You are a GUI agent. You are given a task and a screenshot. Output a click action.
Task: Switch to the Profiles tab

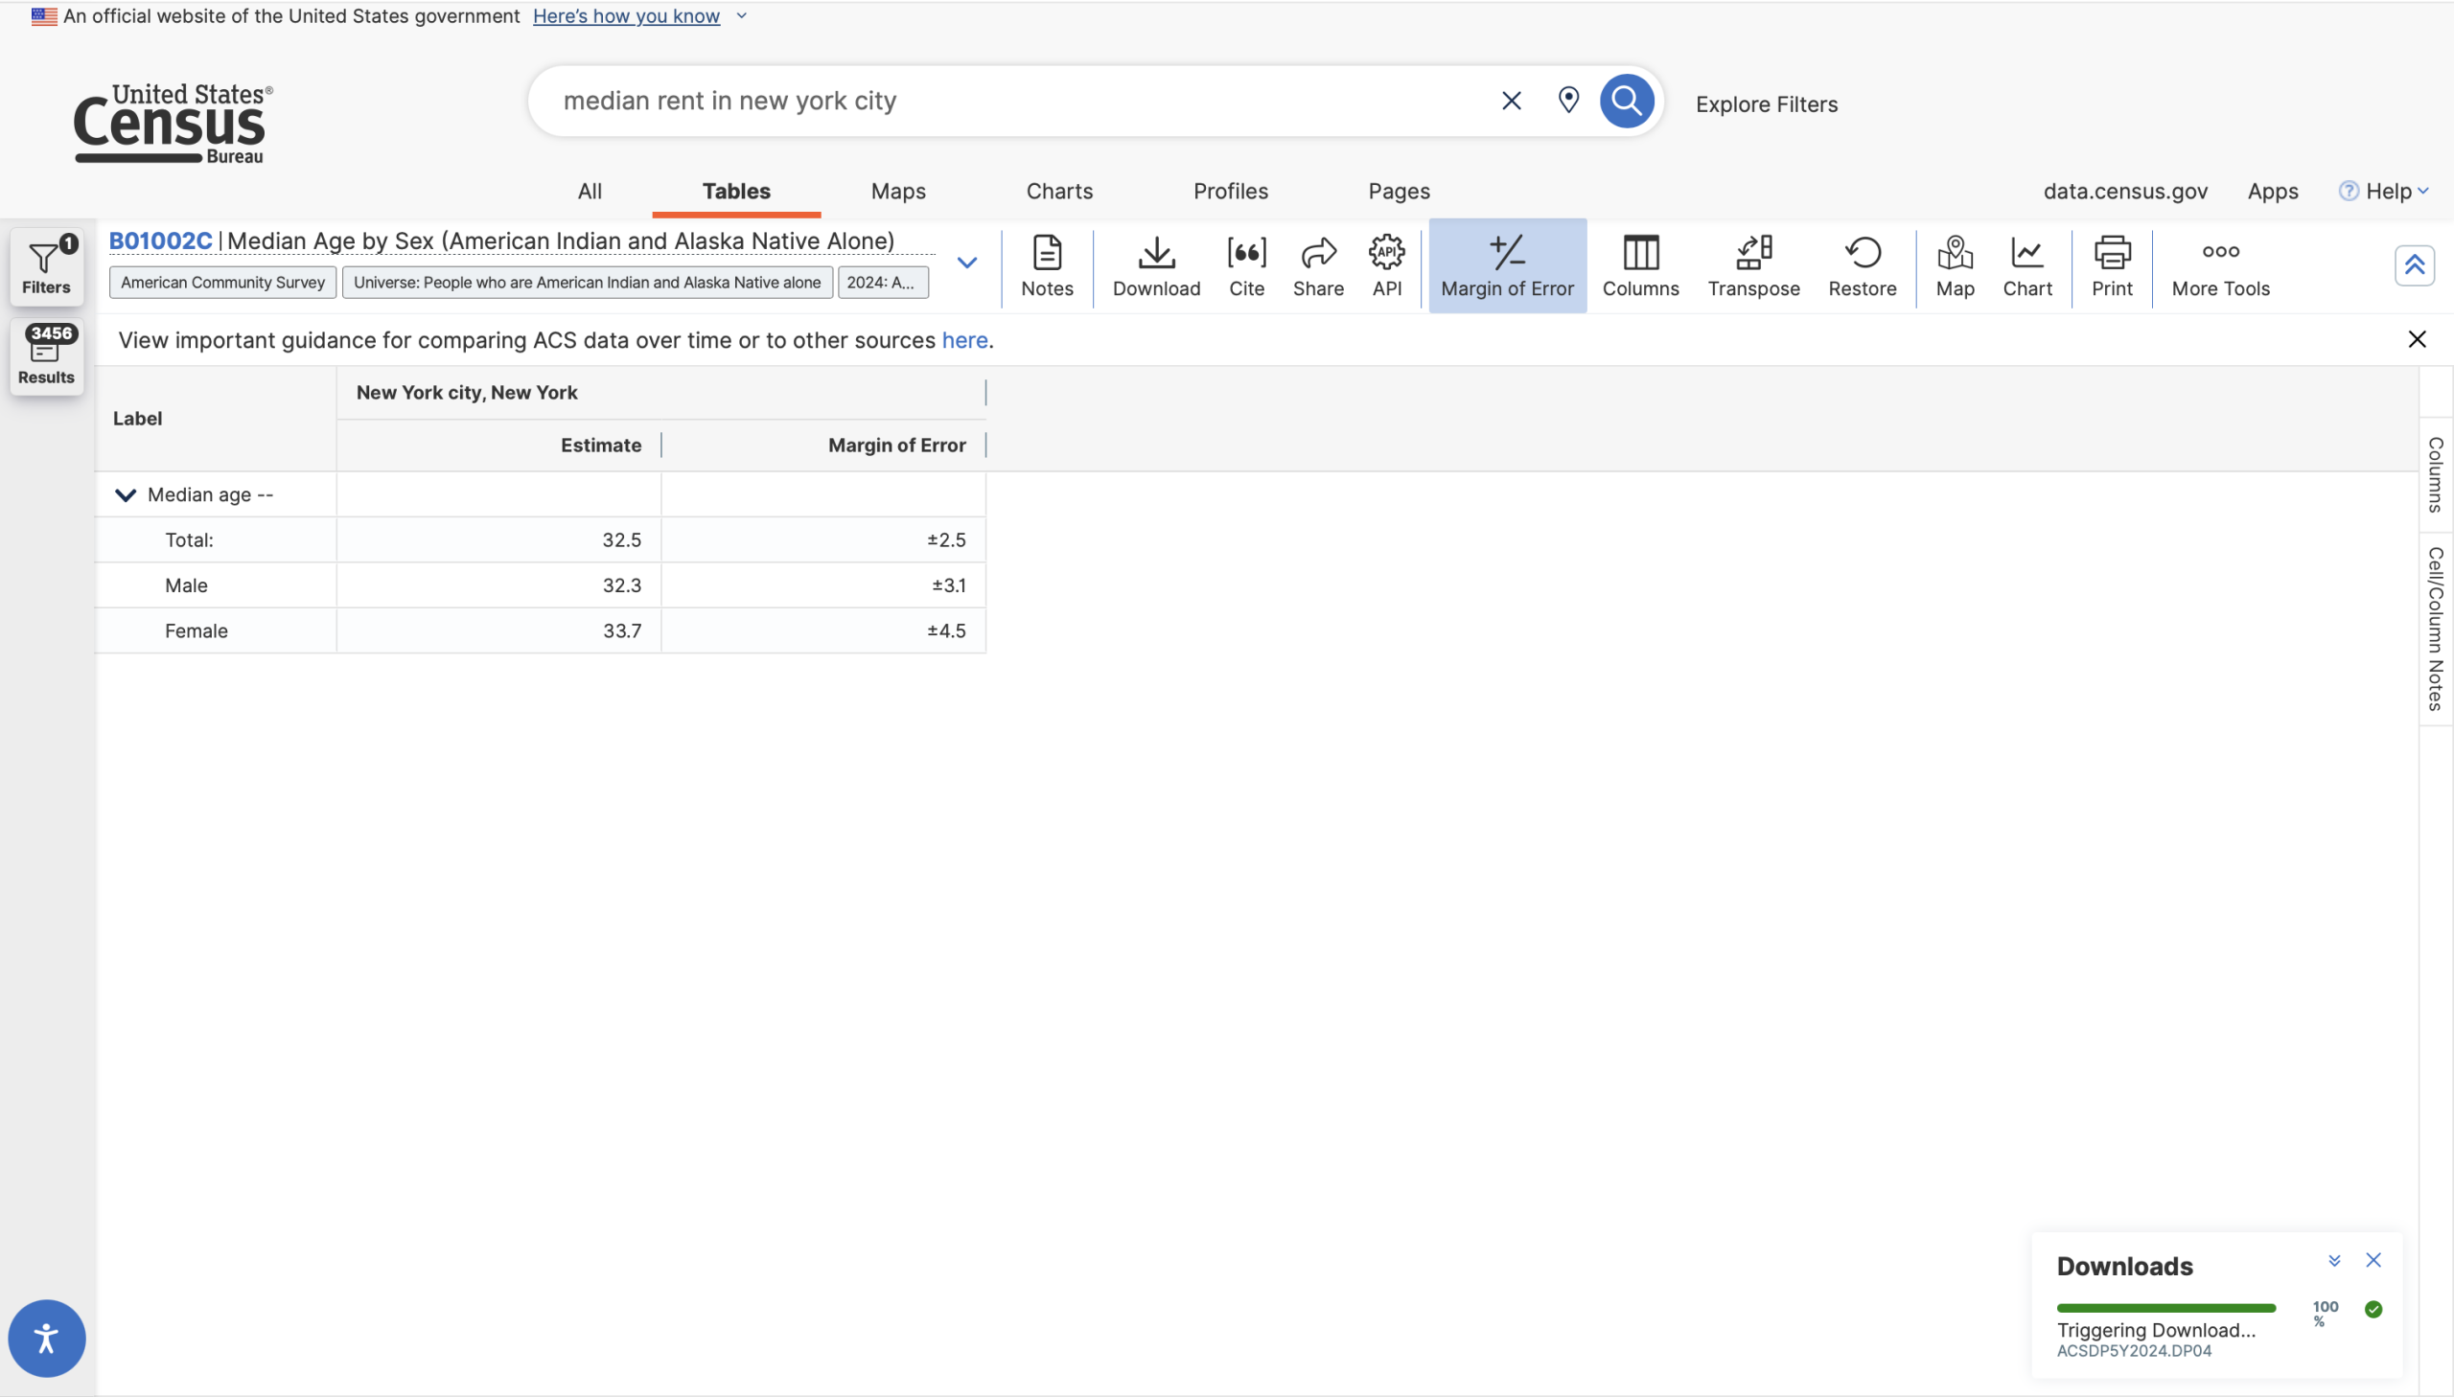point(1230,191)
